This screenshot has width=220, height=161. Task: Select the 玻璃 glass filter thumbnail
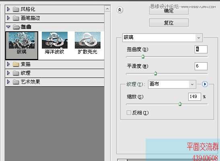point(22,45)
